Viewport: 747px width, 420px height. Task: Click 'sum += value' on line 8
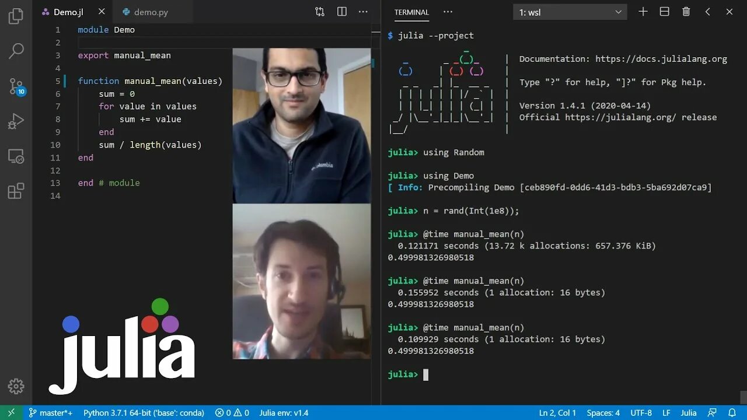[x=151, y=119]
